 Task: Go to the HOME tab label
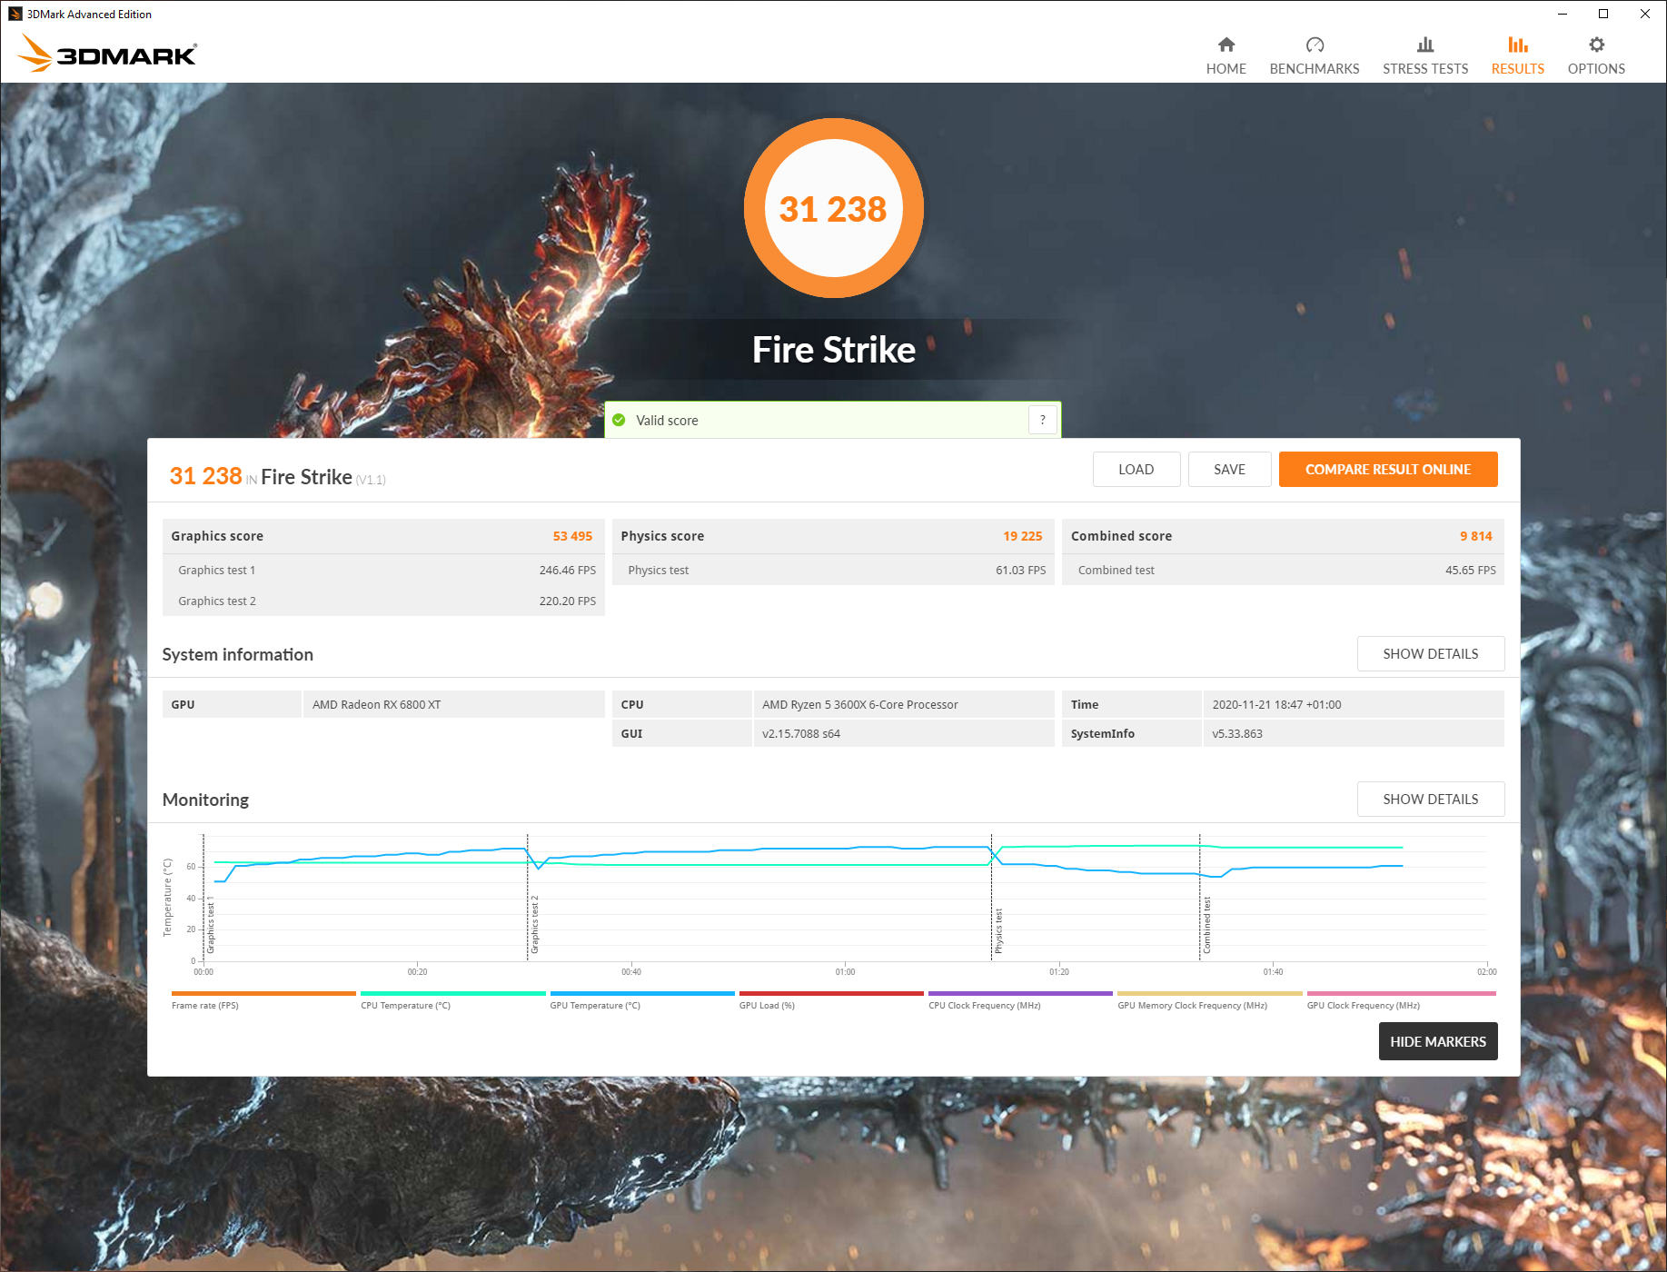pyautogui.click(x=1225, y=69)
